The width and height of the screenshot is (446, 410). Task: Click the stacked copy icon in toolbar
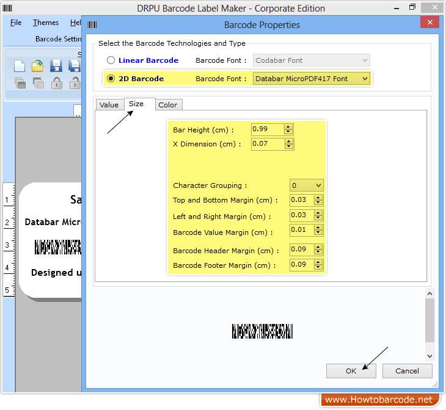(20, 83)
